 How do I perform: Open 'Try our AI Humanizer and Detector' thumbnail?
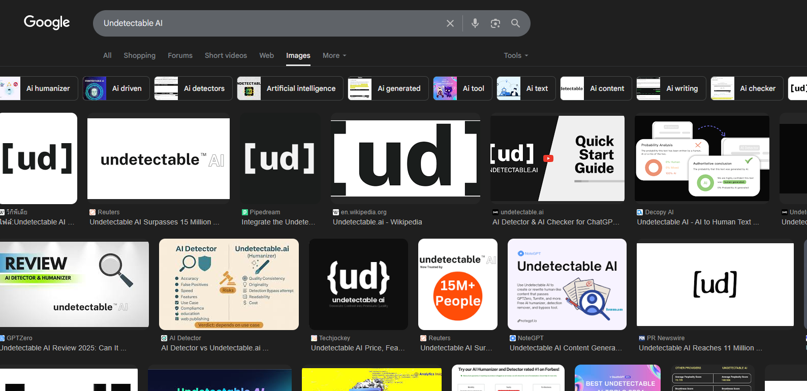click(508, 378)
